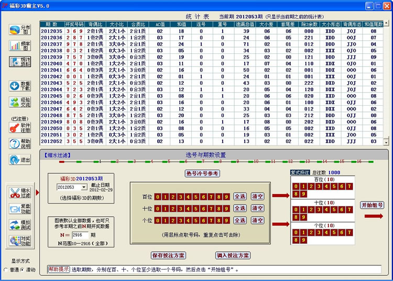Click the 开始组号 button
Screen dimensions: 393x281
(x=372, y=205)
